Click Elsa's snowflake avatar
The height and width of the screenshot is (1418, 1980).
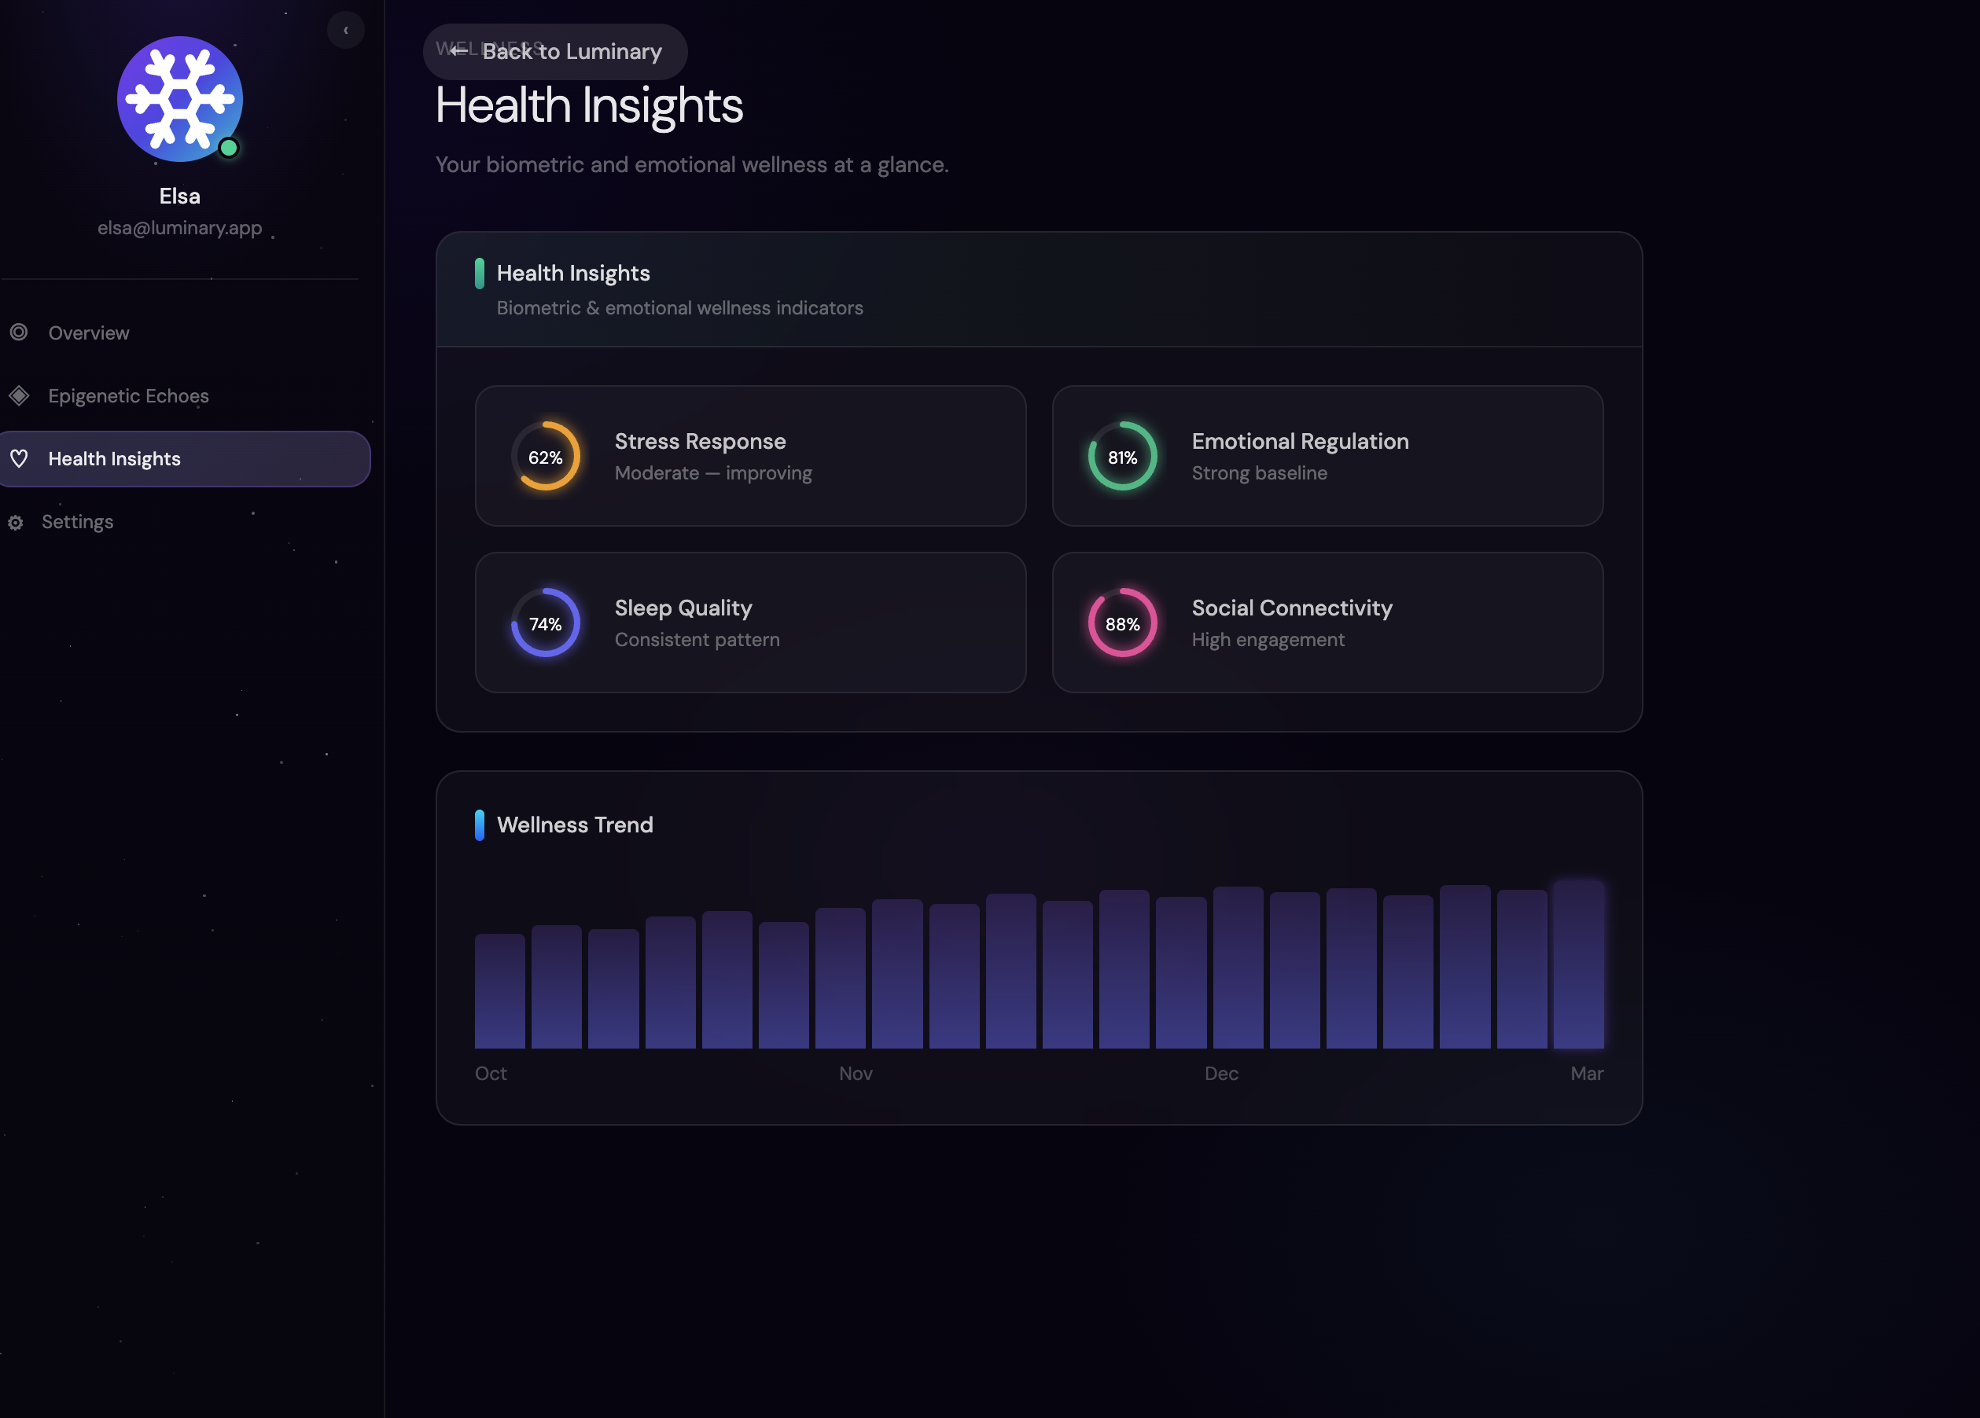coord(180,98)
